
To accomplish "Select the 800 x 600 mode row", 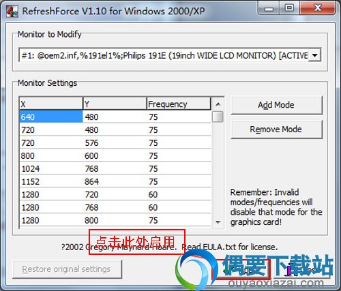I will [115, 155].
